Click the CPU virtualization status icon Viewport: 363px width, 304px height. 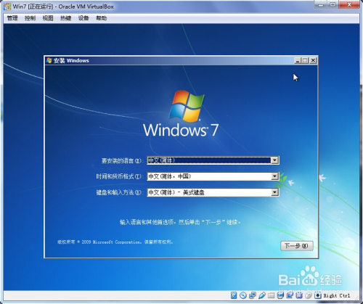(299, 295)
